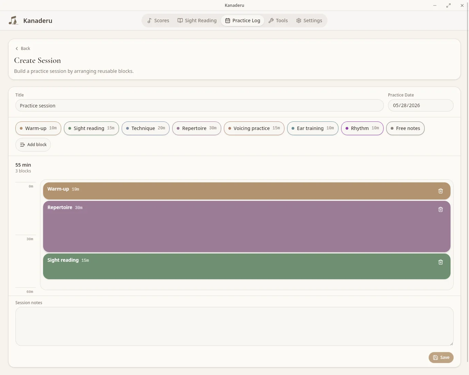Delete the Sight reading block with trash icon
This screenshot has width=469, height=375.
coord(441,262)
